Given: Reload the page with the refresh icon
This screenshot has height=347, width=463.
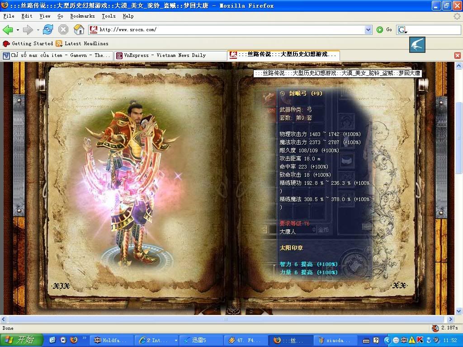Looking at the screenshot, I should tap(48, 30).
